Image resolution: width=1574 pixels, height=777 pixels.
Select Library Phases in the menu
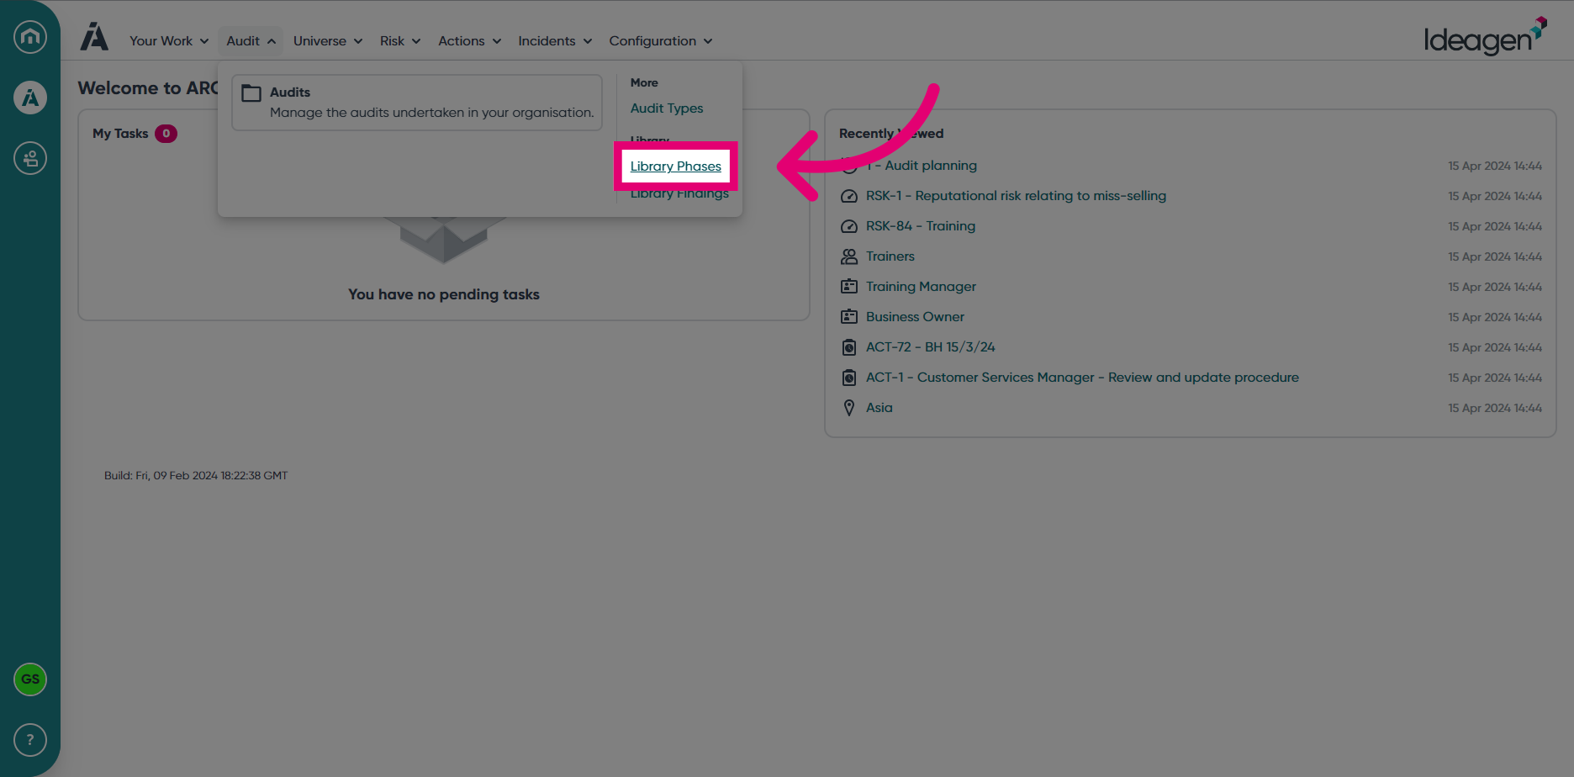click(x=676, y=166)
